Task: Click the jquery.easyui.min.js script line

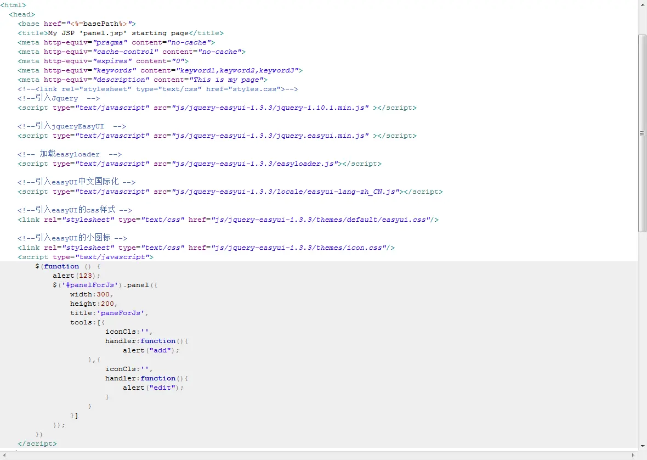Action: (x=217, y=136)
